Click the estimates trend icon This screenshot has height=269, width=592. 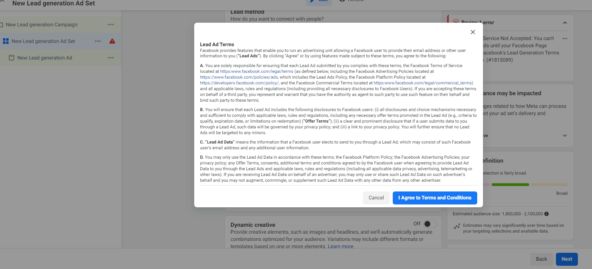click(x=457, y=226)
